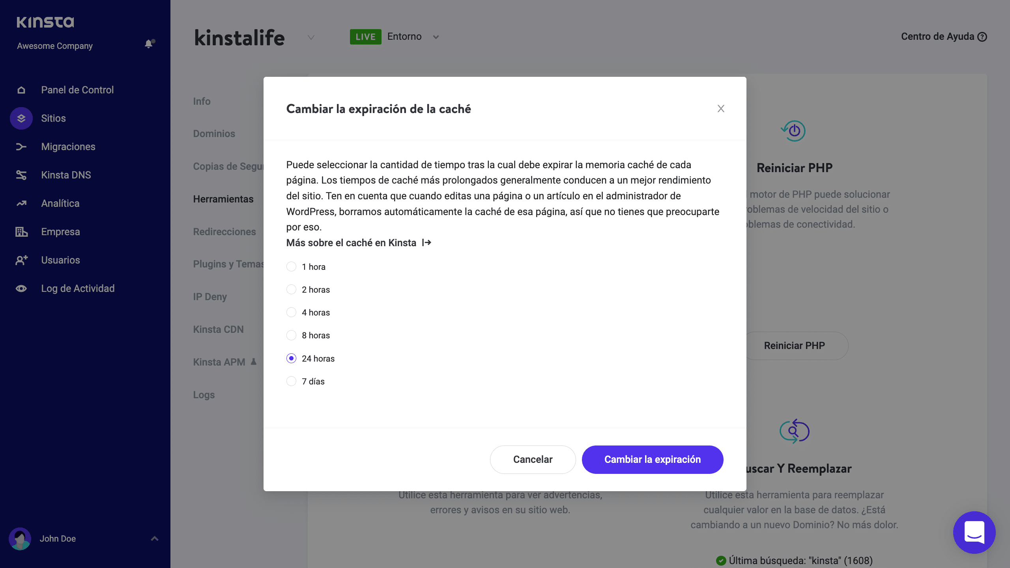
Task: Open the Intercom chat bubble
Action: (x=974, y=532)
